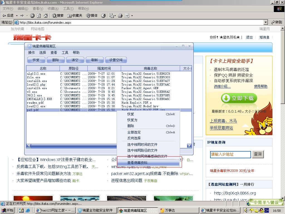Click the volume speaker tray icon
Image resolution: width=285 pixels, height=214 pixels.
coord(246,210)
